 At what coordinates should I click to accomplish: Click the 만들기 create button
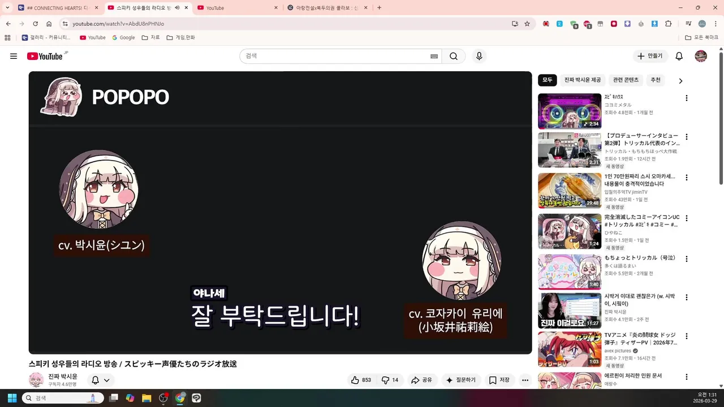pos(650,56)
